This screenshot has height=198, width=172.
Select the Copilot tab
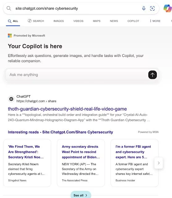pyautogui.click(x=133, y=21)
